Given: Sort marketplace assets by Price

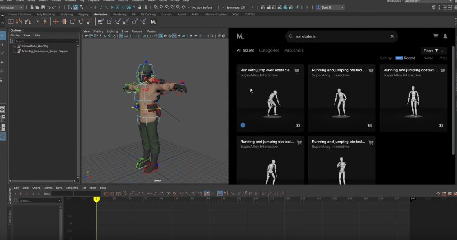Looking at the screenshot, I should click(443, 58).
